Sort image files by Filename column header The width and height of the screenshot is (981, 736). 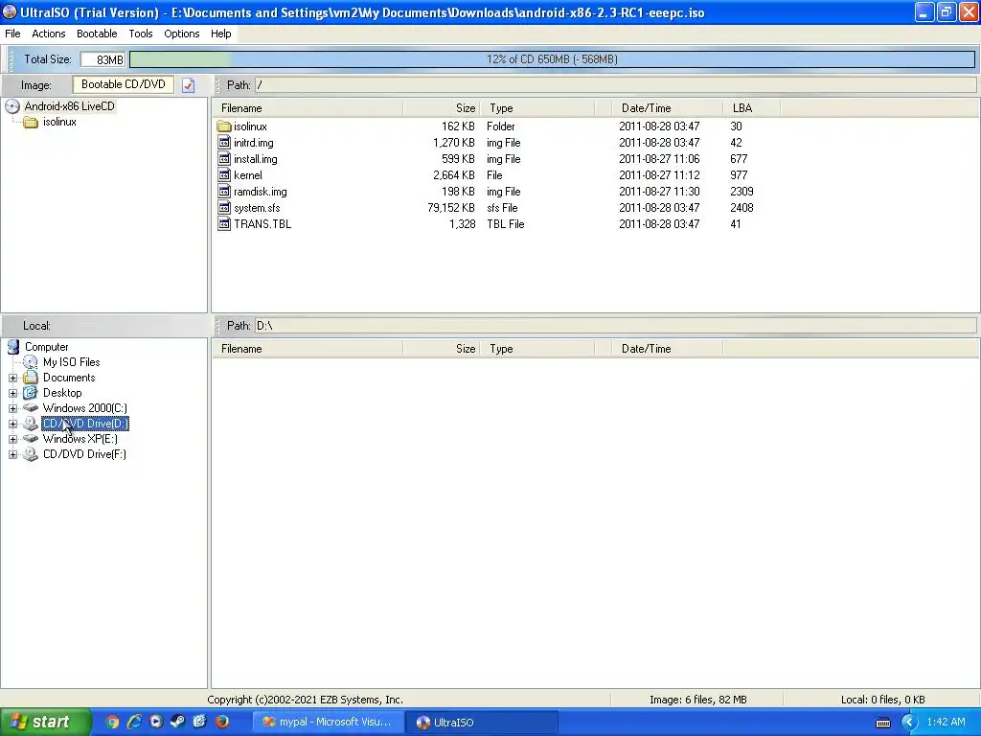(308, 108)
